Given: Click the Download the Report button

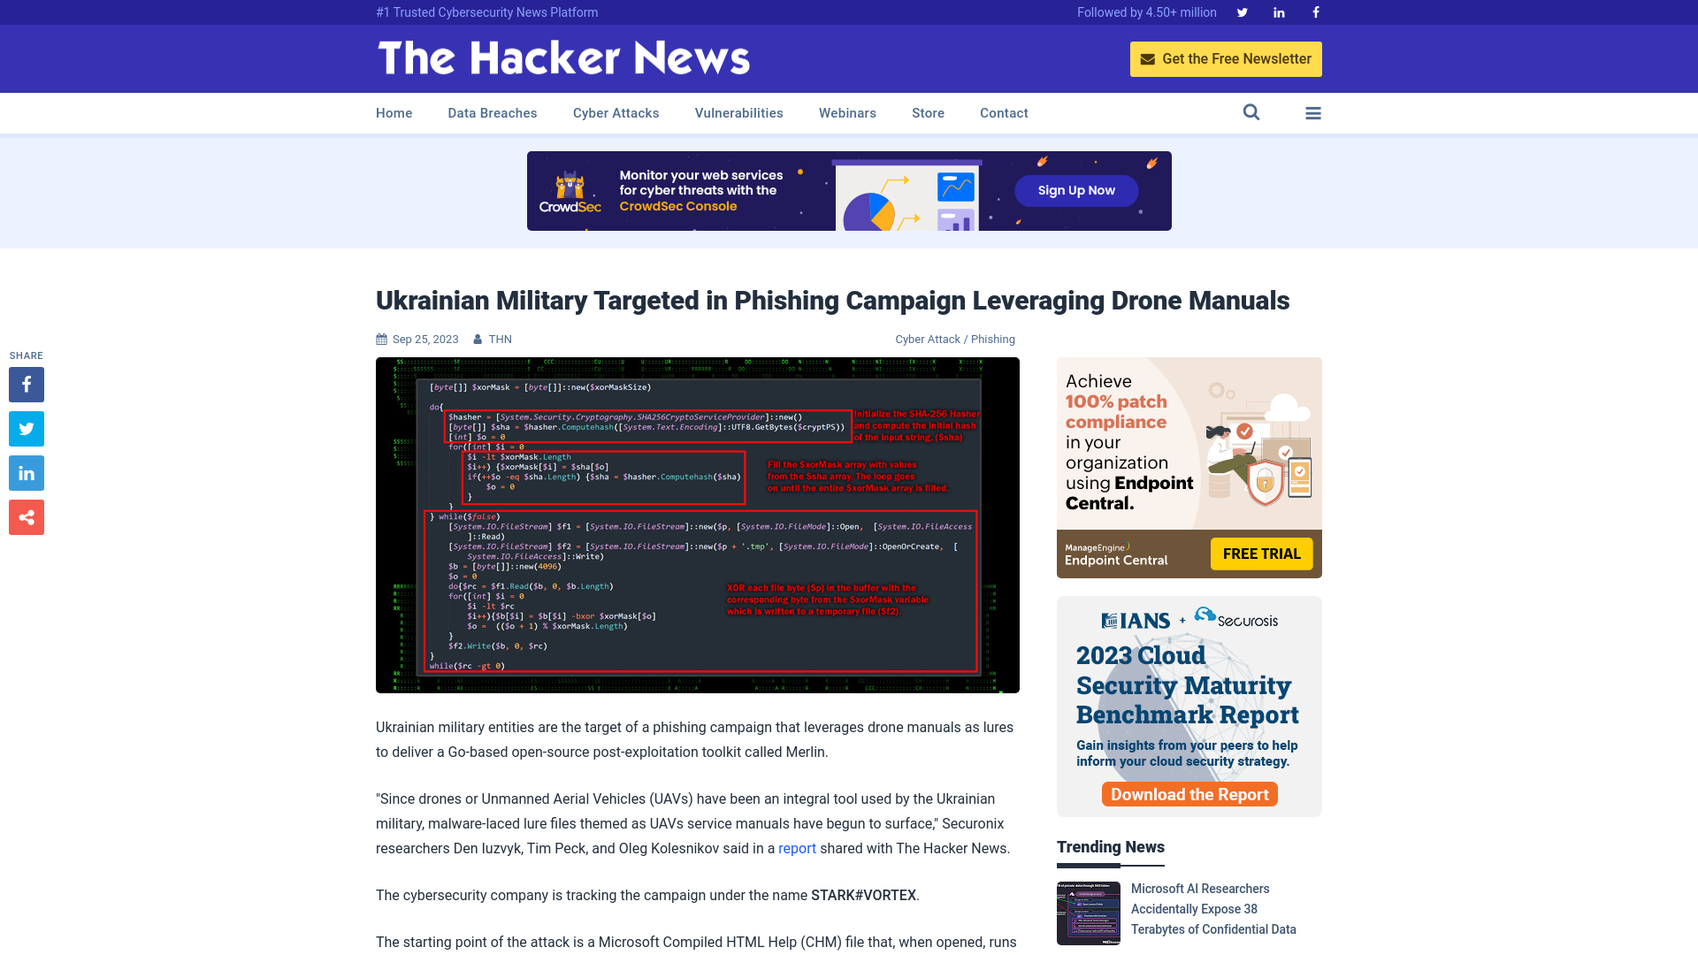Looking at the screenshot, I should pyautogui.click(x=1189, y=794).
